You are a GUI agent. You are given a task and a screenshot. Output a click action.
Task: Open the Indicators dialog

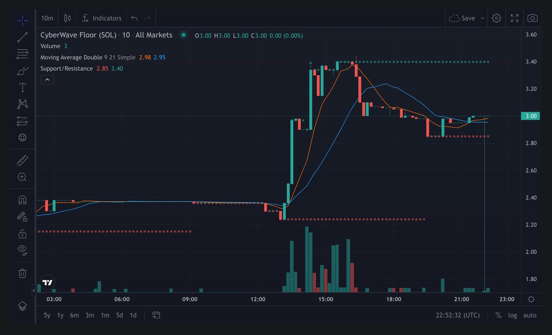(102, 18)
